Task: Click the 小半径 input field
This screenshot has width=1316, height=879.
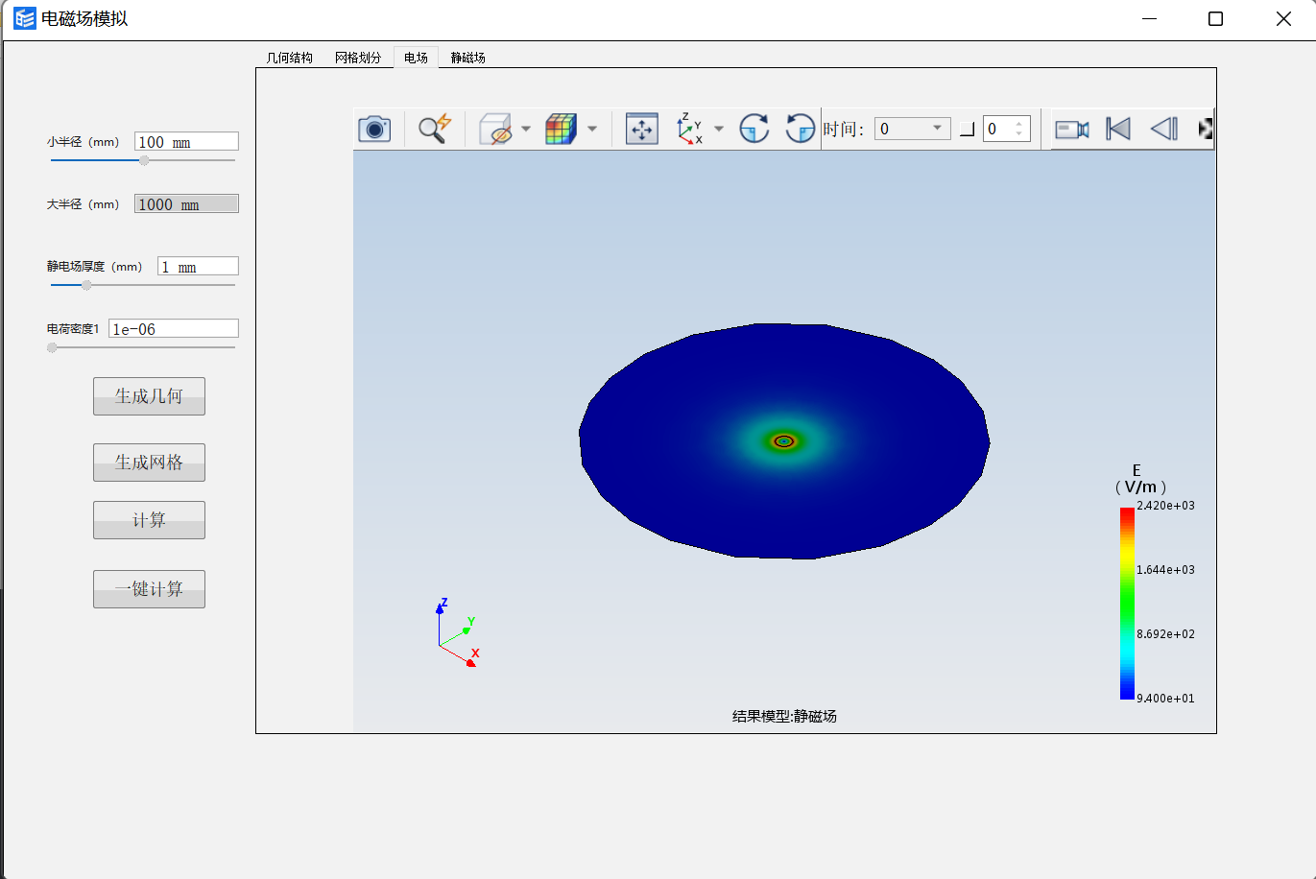Action: click(x=186, y=142)
